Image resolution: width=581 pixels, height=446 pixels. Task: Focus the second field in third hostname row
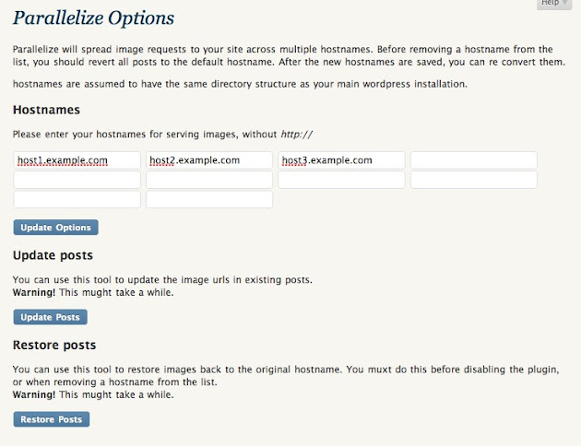(209, 199)
